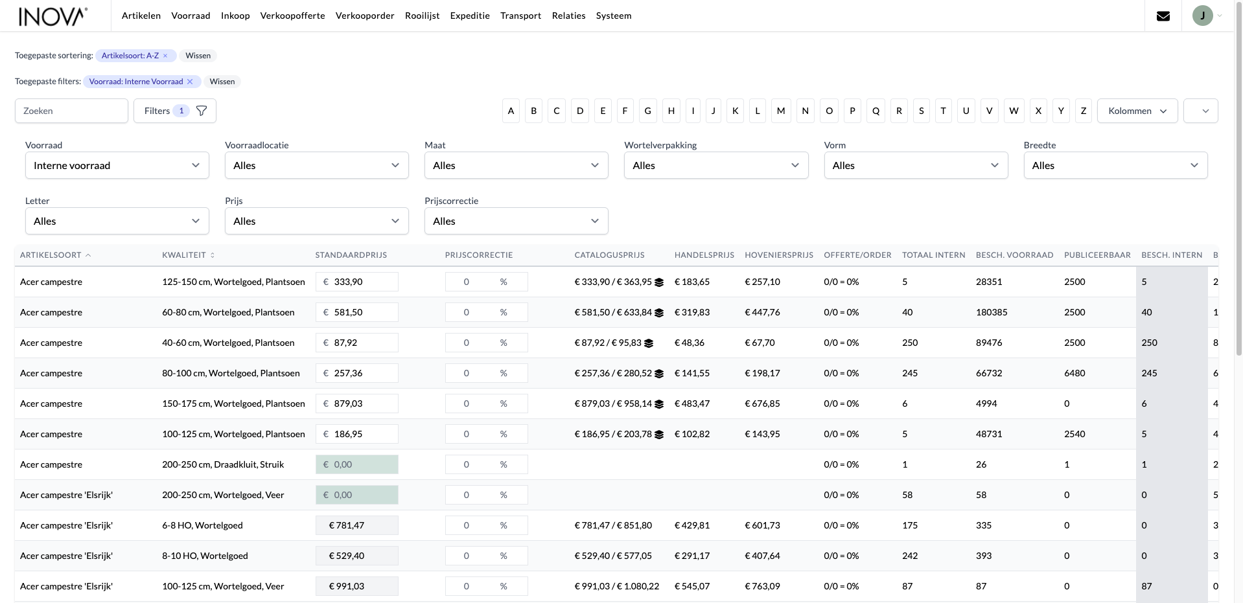
Task: Edit the standaardprijs field showing 87,92
Action: point(357,343)
